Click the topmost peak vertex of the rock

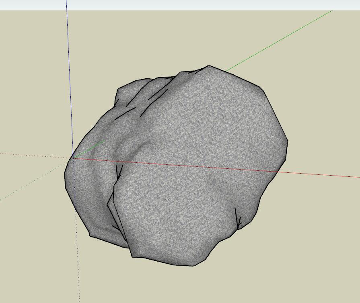tap(209, 66)
